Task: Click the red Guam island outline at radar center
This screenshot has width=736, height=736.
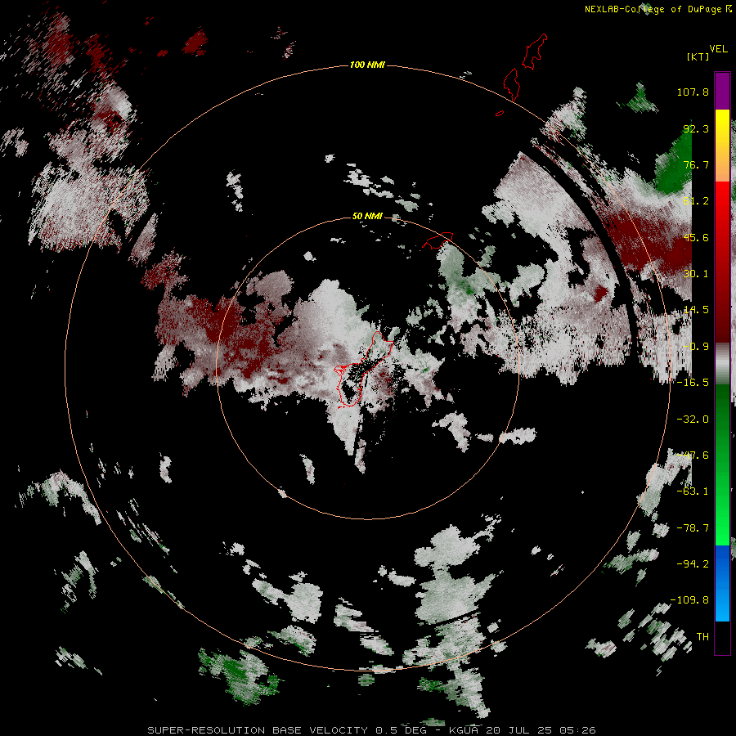Action: [363, 369]
